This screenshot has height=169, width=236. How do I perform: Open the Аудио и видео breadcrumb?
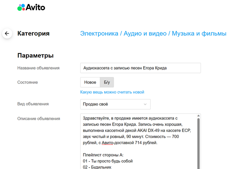(145, 33)
